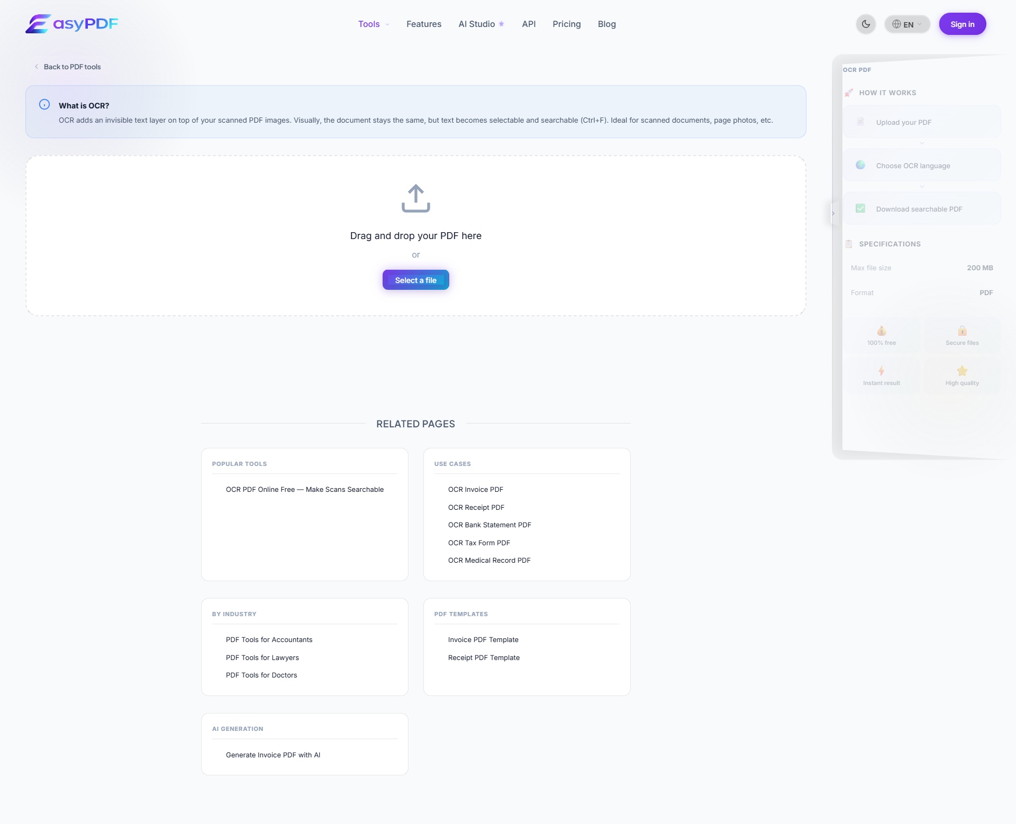This screenshot has height=824, width=1016.
Task: Open the API menu item
Action: click(x=529, y=24)
